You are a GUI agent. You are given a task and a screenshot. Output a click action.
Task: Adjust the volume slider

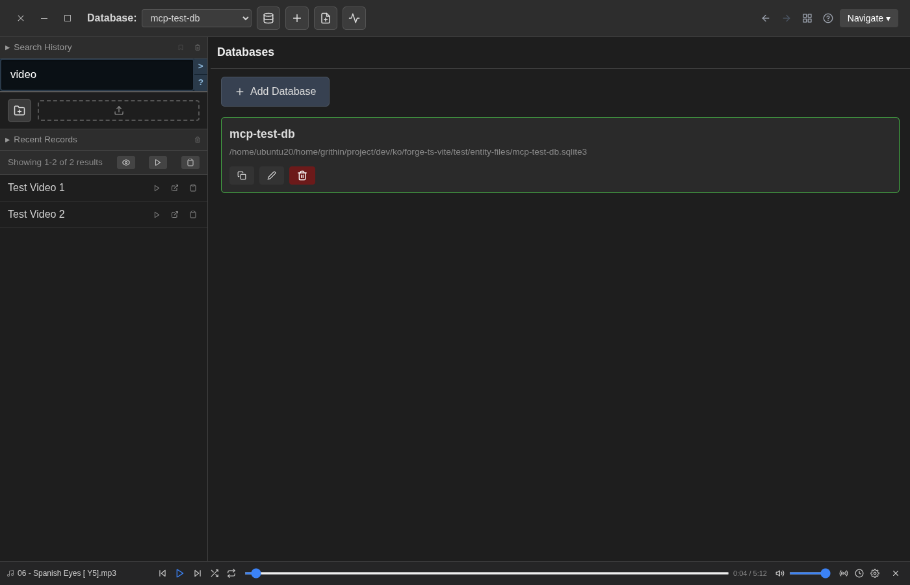[x=809, y=573]
